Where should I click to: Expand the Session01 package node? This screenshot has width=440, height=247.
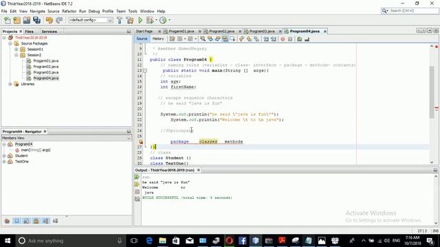[16, 49]
